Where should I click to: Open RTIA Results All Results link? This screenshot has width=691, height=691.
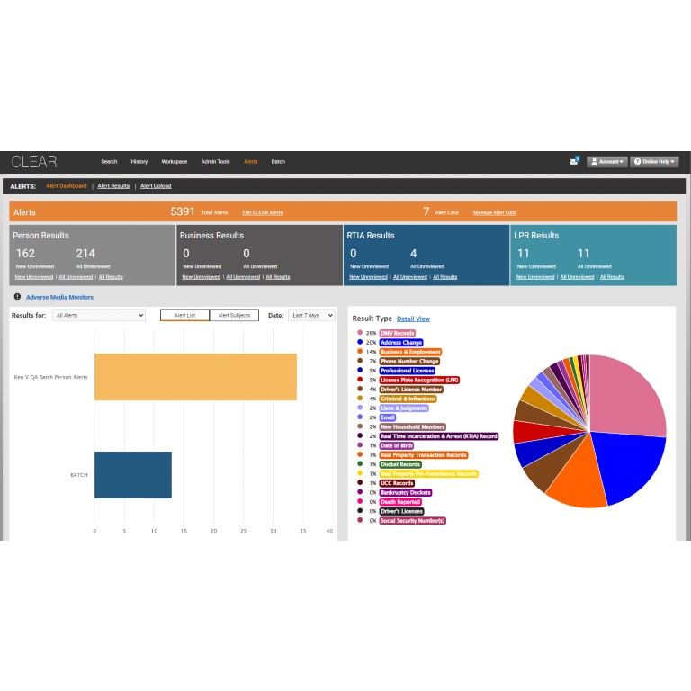(x=444, y=277)
